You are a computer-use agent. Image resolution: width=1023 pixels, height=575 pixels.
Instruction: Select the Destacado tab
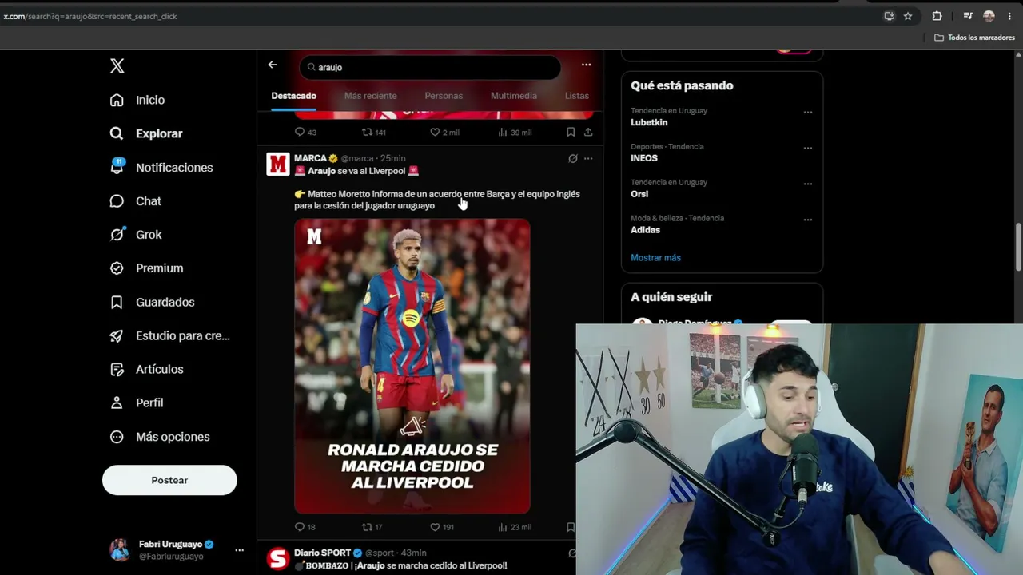tap(293, 96)
